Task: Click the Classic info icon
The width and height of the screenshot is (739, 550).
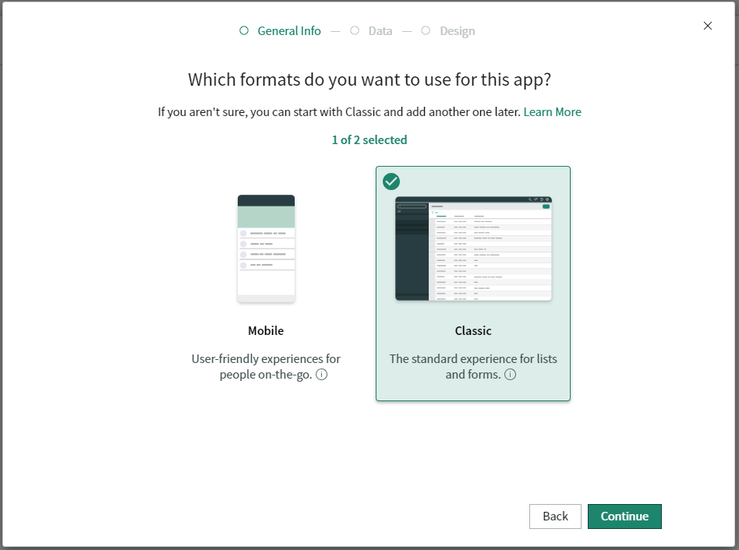Action: tap(510, 375)
